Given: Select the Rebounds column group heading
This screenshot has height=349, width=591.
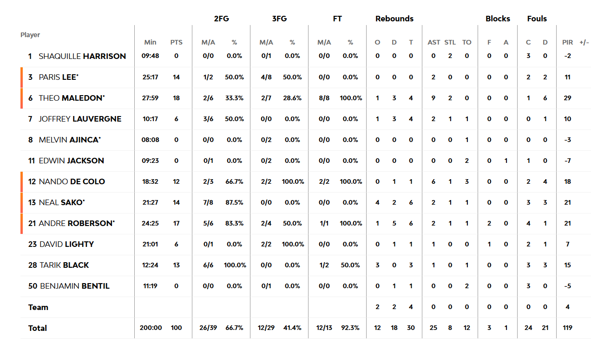Looking at the screenshot, I should pyautogui.click(x=394, y=19).
